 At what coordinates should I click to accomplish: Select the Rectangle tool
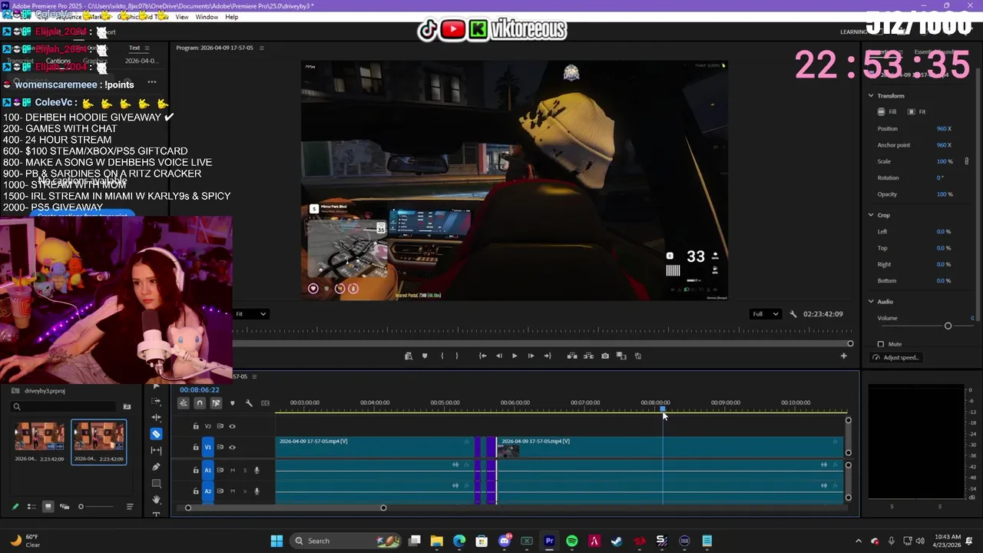(156, 483)
